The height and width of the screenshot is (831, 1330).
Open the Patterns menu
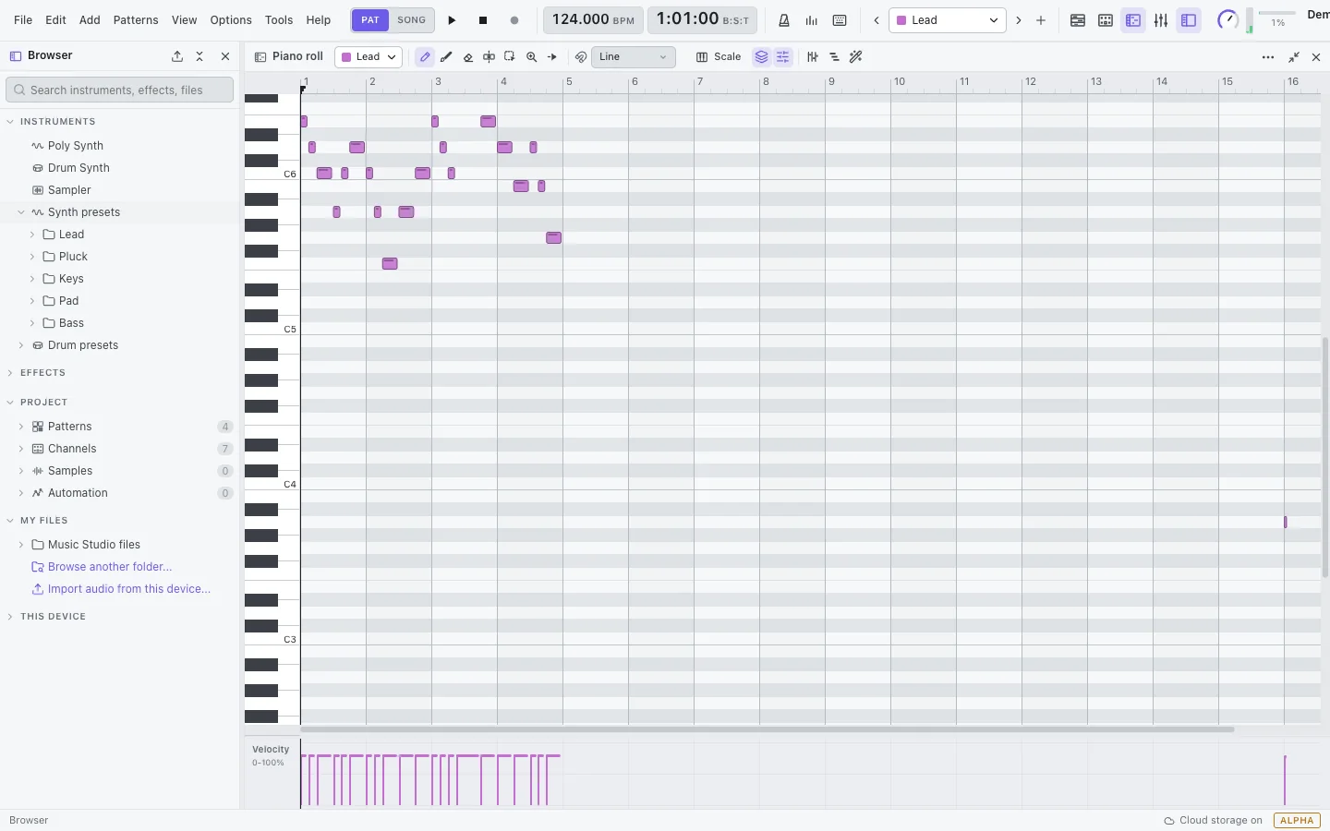click(x=136, y=20)
